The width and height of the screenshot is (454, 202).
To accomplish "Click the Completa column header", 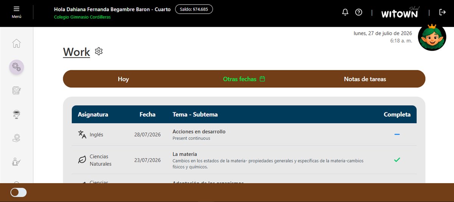I will coord(397,114).
